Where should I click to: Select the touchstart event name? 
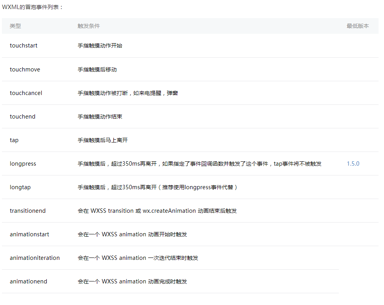click(x=24, y=46)
